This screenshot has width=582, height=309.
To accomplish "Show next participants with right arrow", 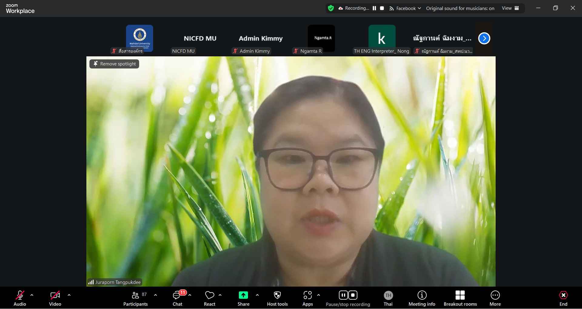I will pyautogui.click(x=484, y=38).
